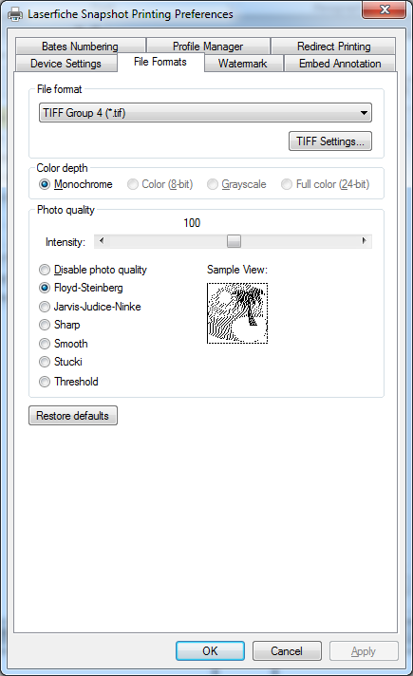Click the Restore defaults button
Viewport: 413px width, 676px height.
[x=73, y=416]
